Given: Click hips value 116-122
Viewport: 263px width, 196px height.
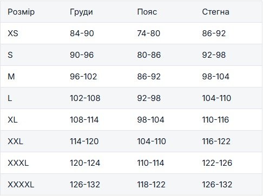Looking at the screenshot, I should click(x=216, y=141).
